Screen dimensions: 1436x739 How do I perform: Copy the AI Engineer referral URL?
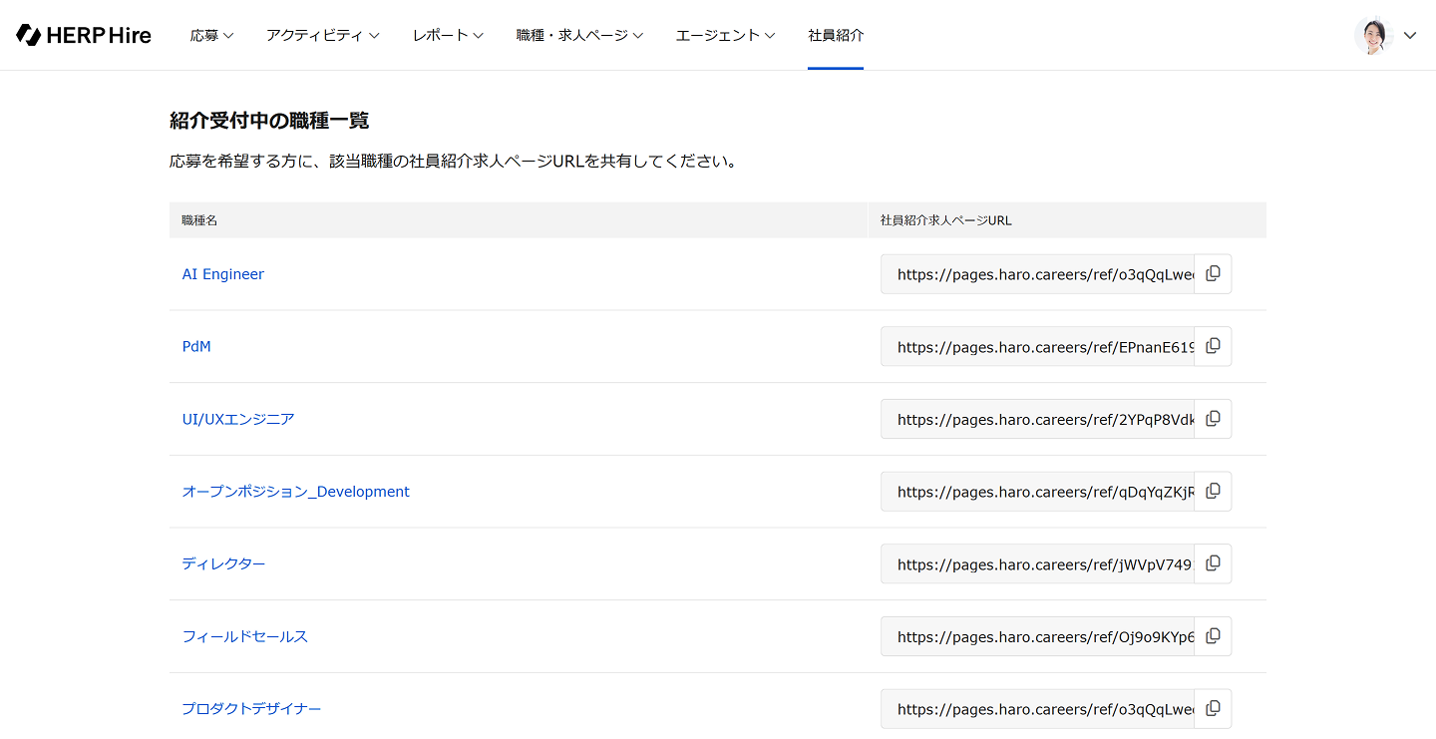coord(1213,274)
